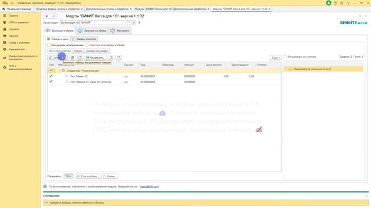Open the Казначейство section in sidebar
This screenshot has width=371, height=208.
pos(17,50)
